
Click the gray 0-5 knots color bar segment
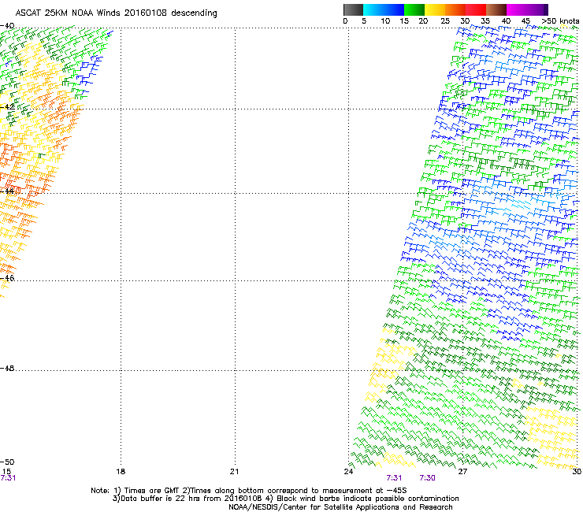click(x=353, y=9)
